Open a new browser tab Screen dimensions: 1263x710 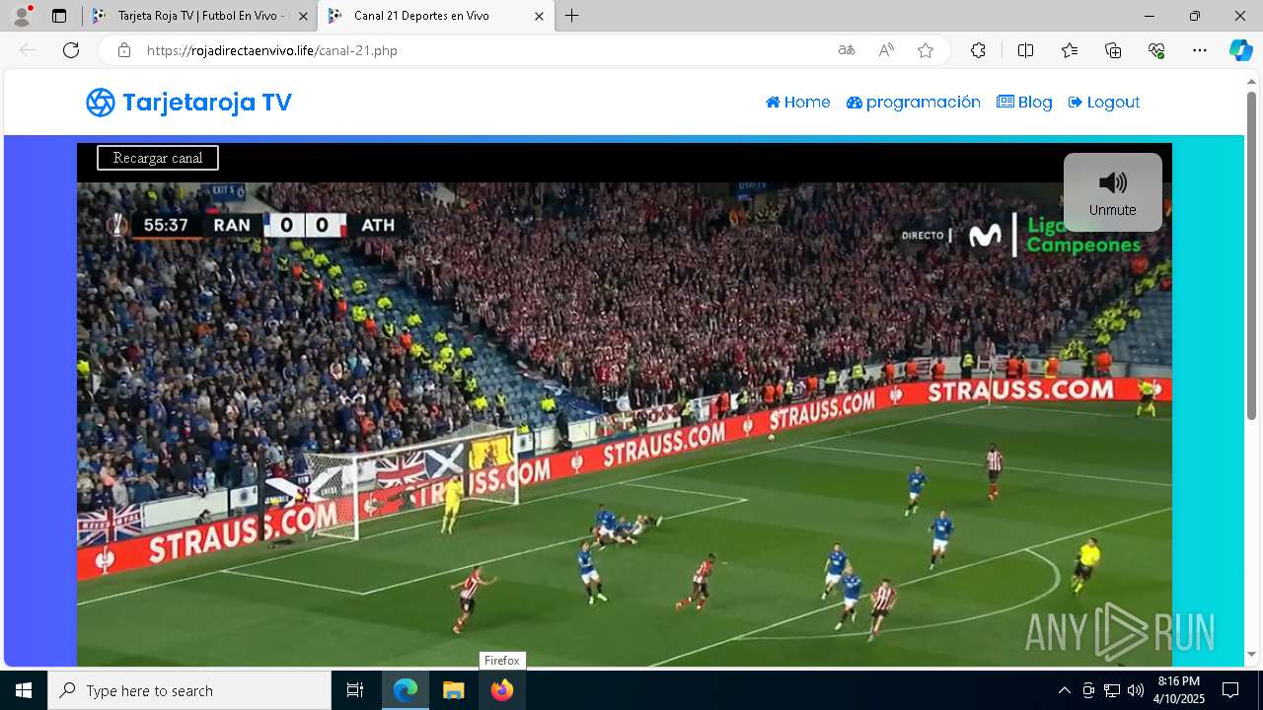click(x=572, y=16)
